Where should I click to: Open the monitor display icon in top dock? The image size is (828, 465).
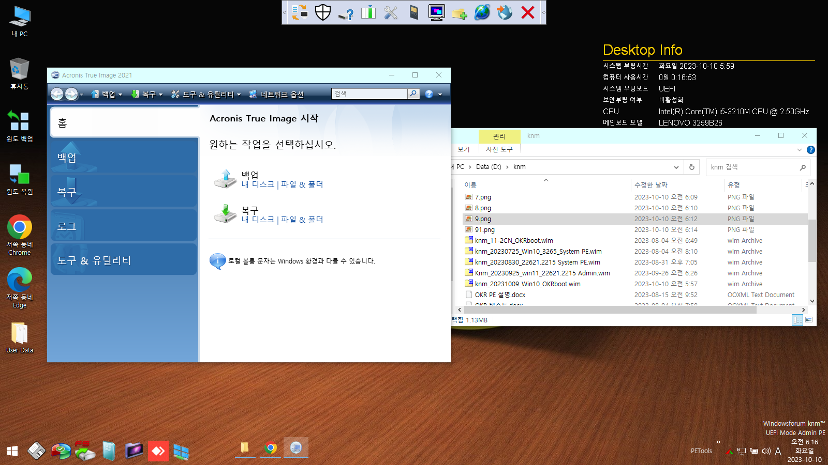437,12
